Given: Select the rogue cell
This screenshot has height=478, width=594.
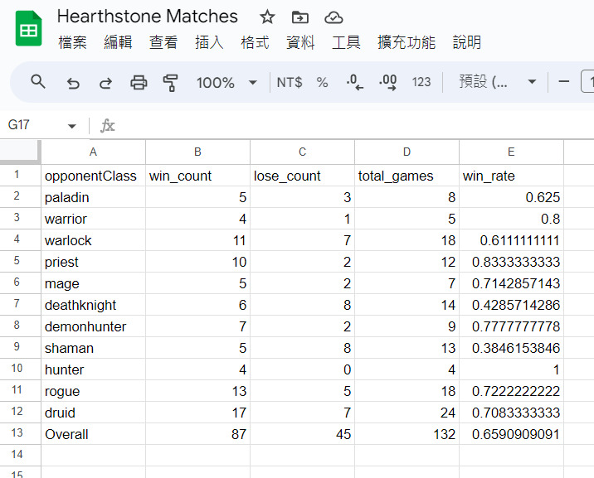Looking at the screenshot, I should (93, 391).
